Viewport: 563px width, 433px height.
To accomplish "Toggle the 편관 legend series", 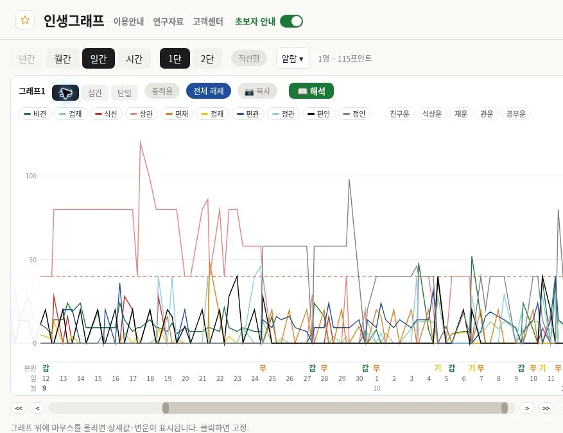I will 248,114.
